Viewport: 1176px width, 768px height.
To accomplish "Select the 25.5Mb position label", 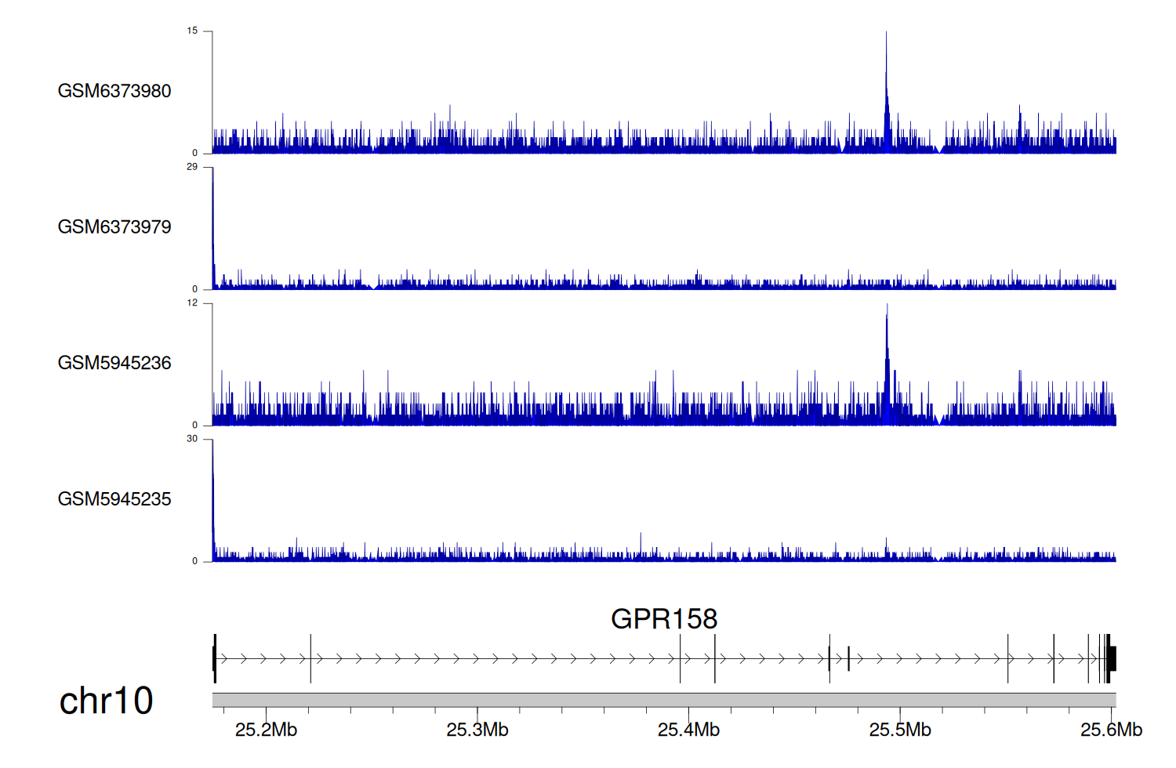I will (900, 730).
